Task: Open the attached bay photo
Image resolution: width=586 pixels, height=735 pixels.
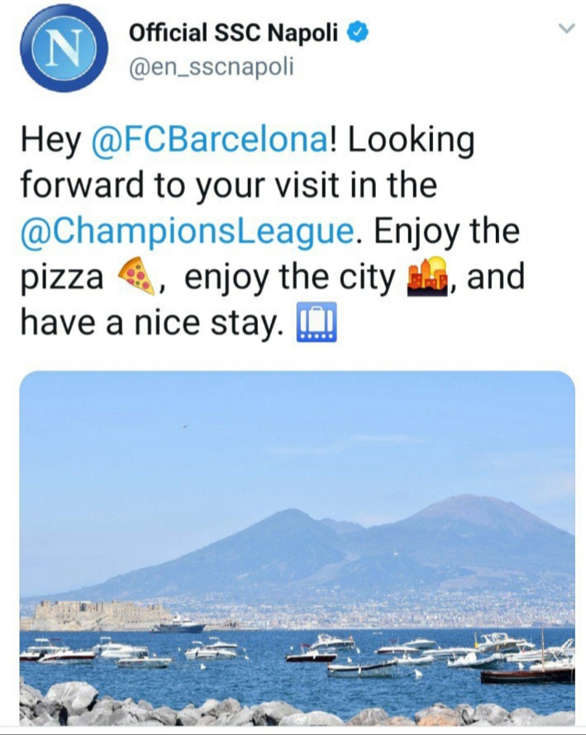Action: (297, 547)
